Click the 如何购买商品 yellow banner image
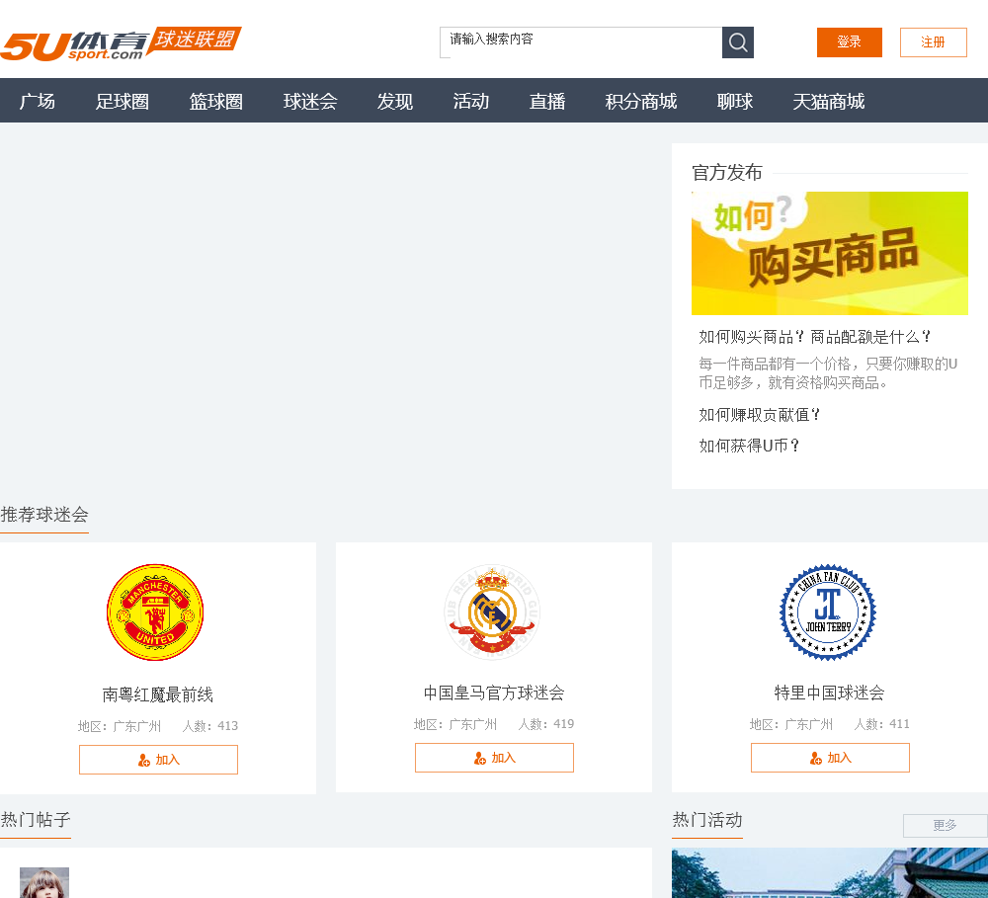The image size is (988, 898). pyautogui.click(x=830, y=253)
